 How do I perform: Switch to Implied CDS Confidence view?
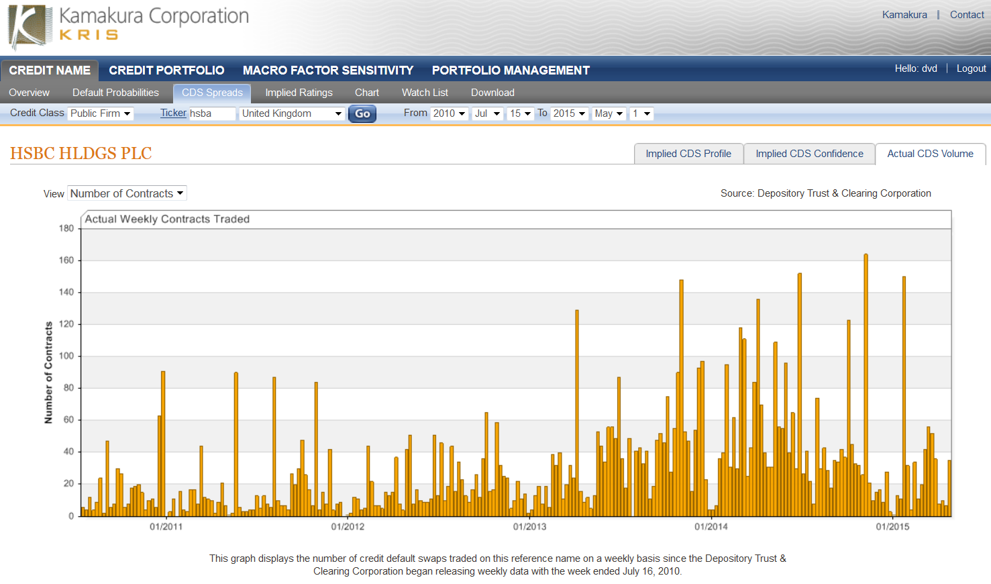[x=809, y=153]
